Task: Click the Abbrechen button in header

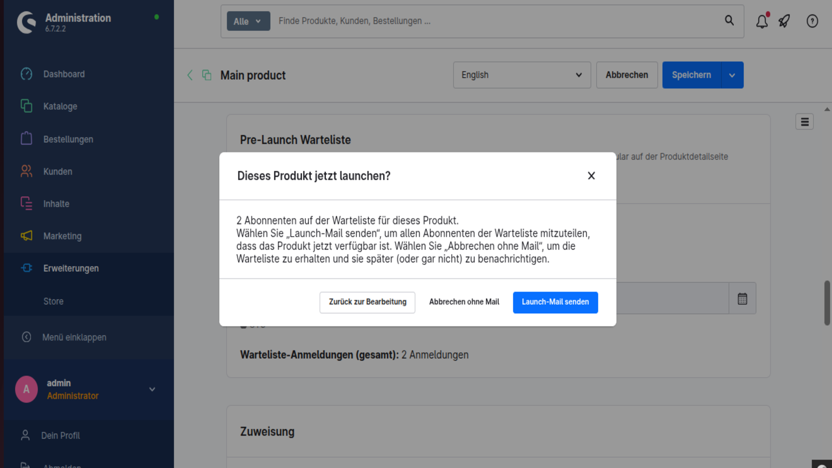Action: click(x=627, y=75)
